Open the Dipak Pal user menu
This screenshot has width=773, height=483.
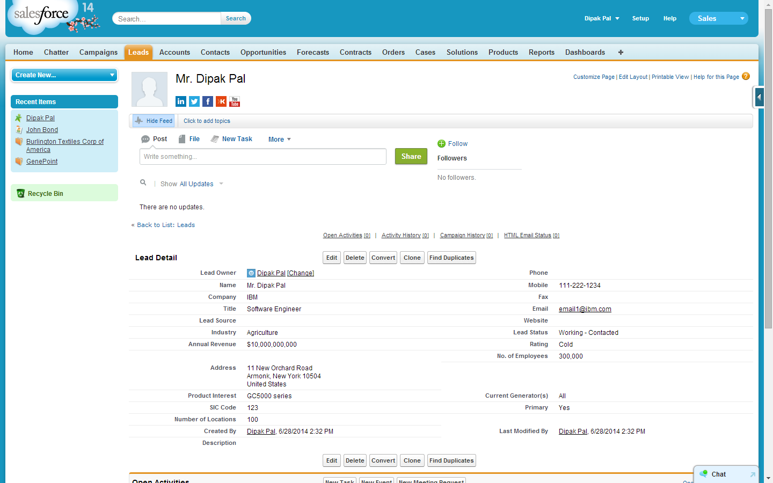click(602, 18)
